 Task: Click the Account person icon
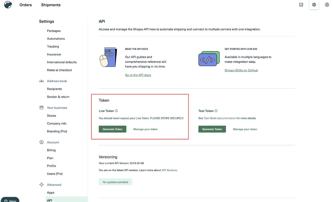pyautogui.click(x=42, y=142)
